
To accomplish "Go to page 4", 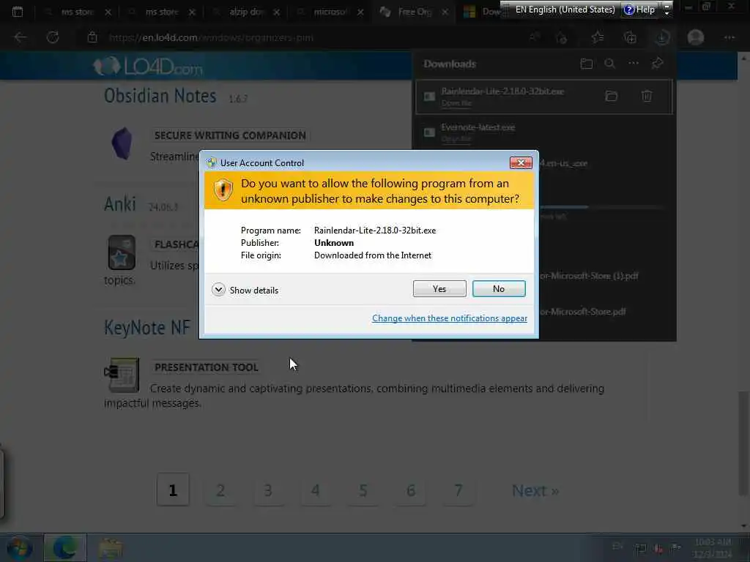I will [315, 490].
